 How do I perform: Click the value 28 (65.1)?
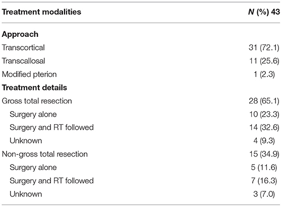click(x=264, y=101)
